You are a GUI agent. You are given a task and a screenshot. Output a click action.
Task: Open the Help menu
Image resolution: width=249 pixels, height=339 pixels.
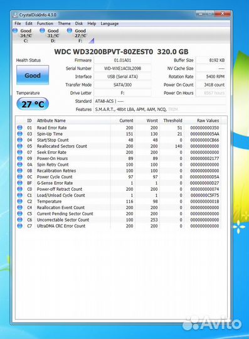coord(92,24)
